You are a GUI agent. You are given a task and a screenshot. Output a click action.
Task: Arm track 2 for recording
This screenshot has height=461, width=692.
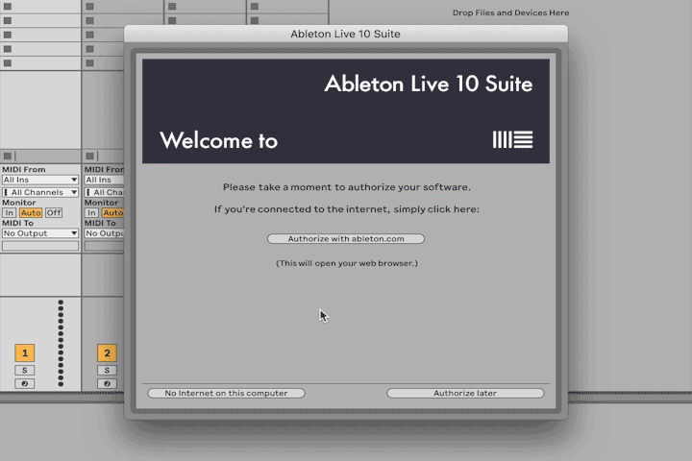tap(107, 384)
